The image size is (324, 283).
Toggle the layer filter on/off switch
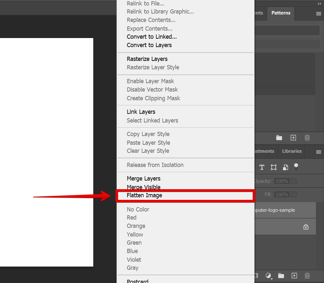pyautogui.click(x=296, y=167)
